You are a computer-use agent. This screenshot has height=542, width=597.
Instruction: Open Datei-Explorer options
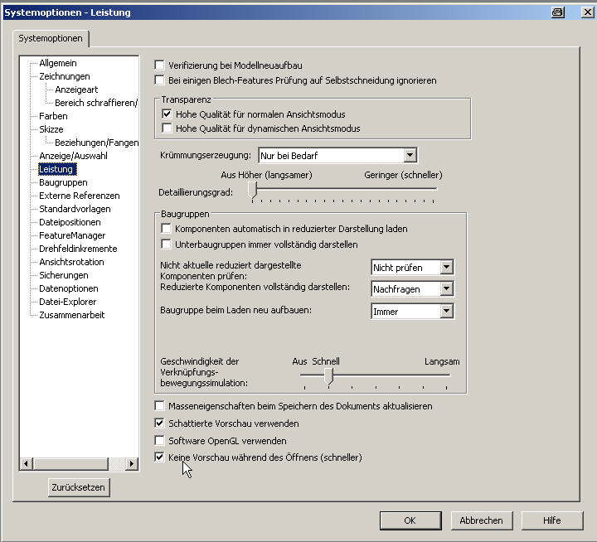coord(67,302)
